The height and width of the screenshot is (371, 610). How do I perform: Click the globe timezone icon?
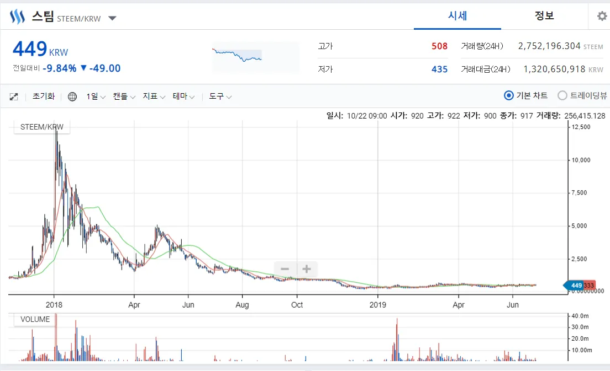point(72,96)
